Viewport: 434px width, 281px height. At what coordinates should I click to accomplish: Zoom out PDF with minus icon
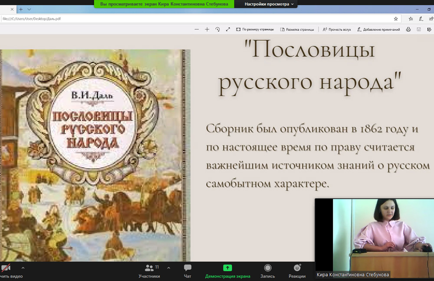[x=197, y=29]
